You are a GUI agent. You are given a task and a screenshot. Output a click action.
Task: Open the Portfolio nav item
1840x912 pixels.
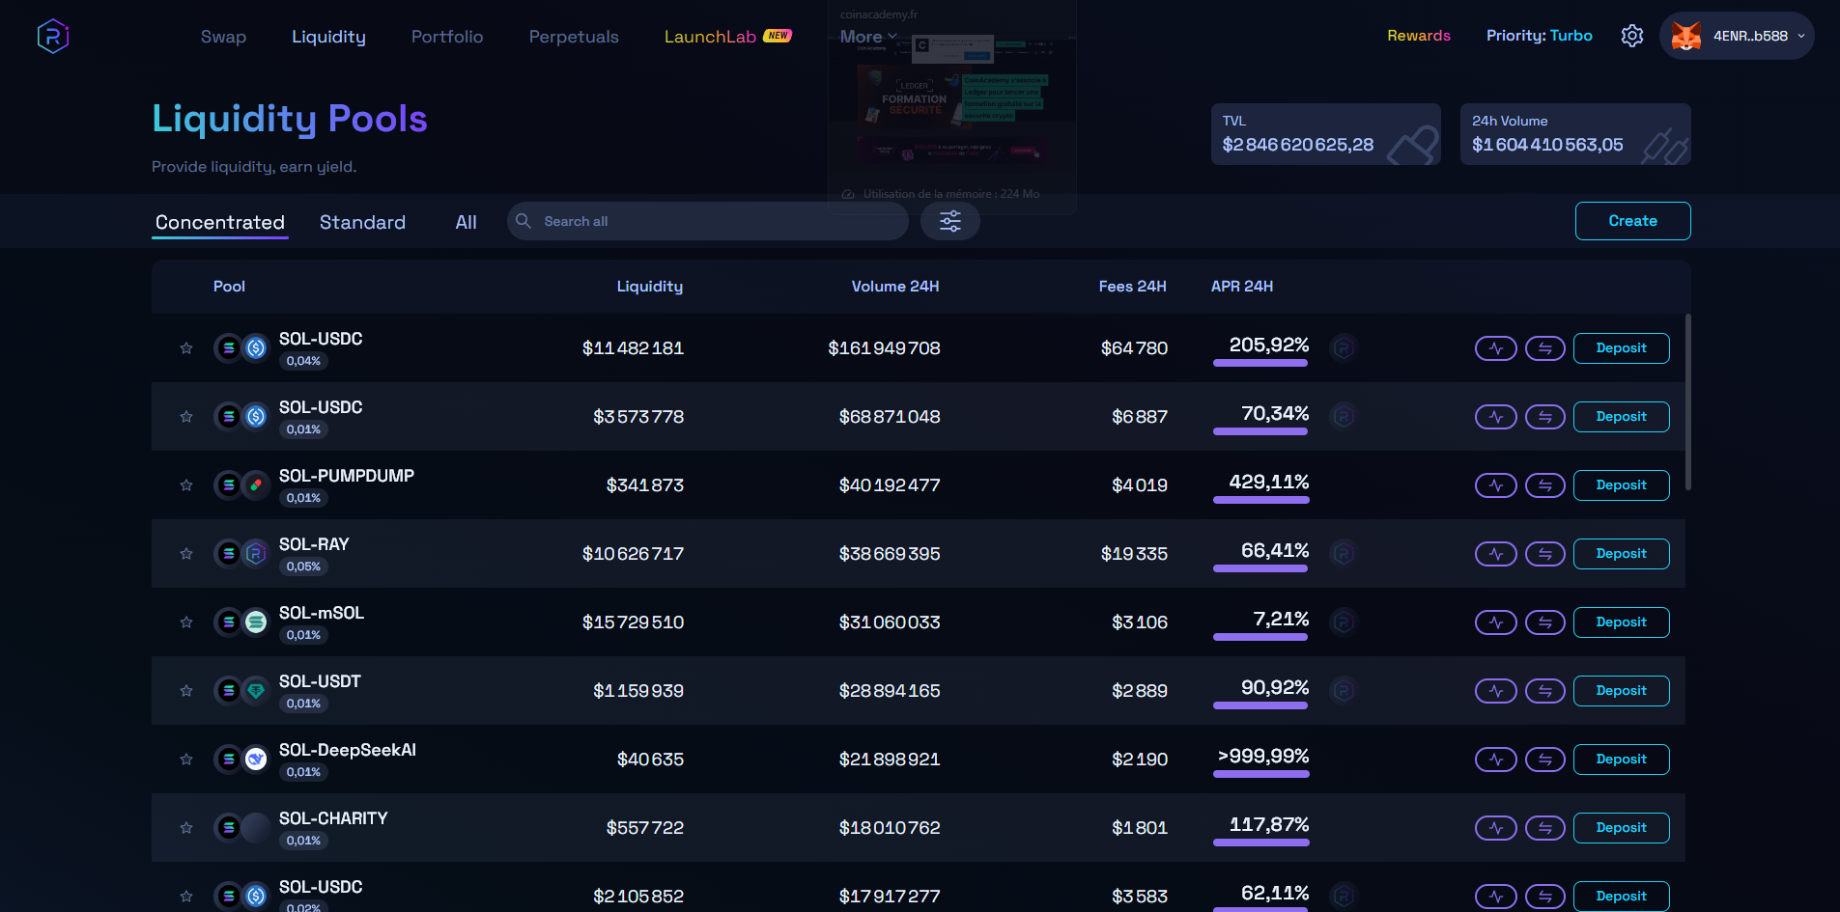(447, 37)
